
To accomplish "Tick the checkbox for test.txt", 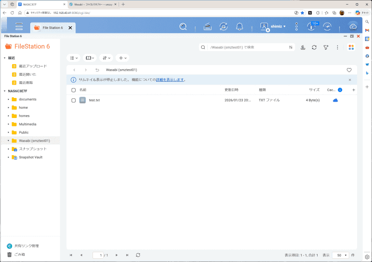I will tap(73, 100).
